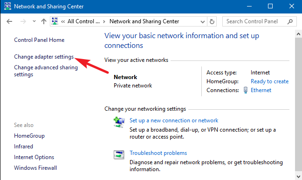Open the address bar history dropdown
302x180 pixels.
coord(203,21)
